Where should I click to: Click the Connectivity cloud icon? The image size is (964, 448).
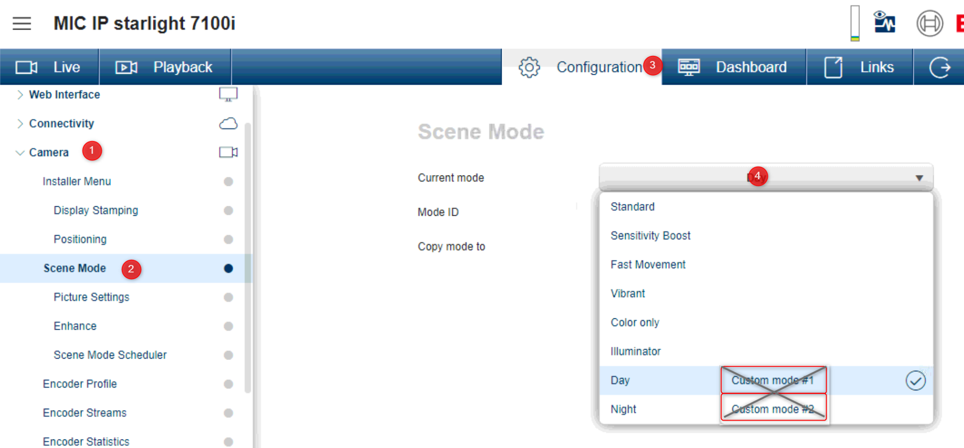[228, 123]
